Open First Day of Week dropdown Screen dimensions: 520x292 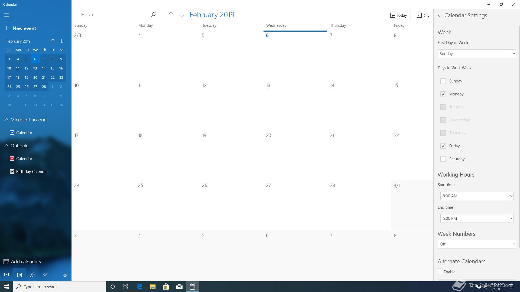(x=476, y=54)
